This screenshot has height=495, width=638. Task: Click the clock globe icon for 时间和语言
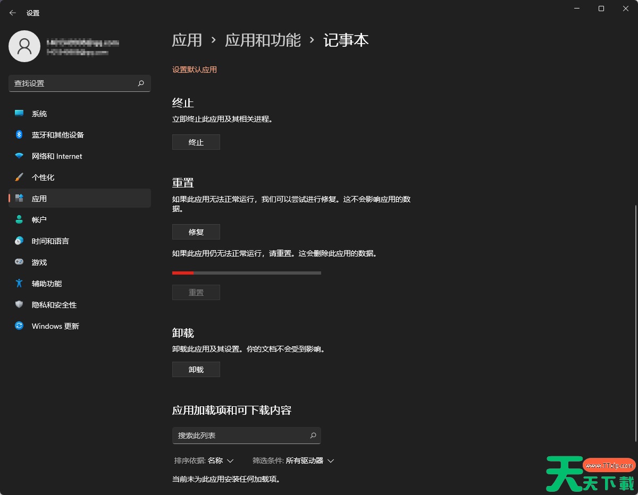[x=19, y=241]
